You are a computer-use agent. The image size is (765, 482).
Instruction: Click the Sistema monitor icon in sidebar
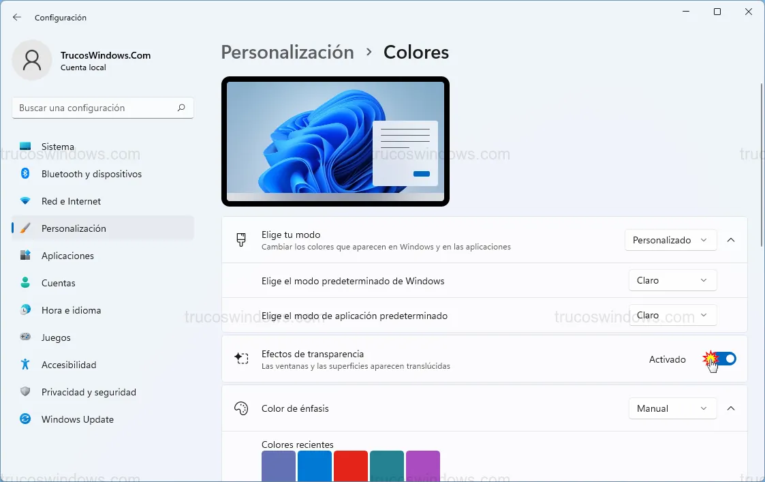25,147
